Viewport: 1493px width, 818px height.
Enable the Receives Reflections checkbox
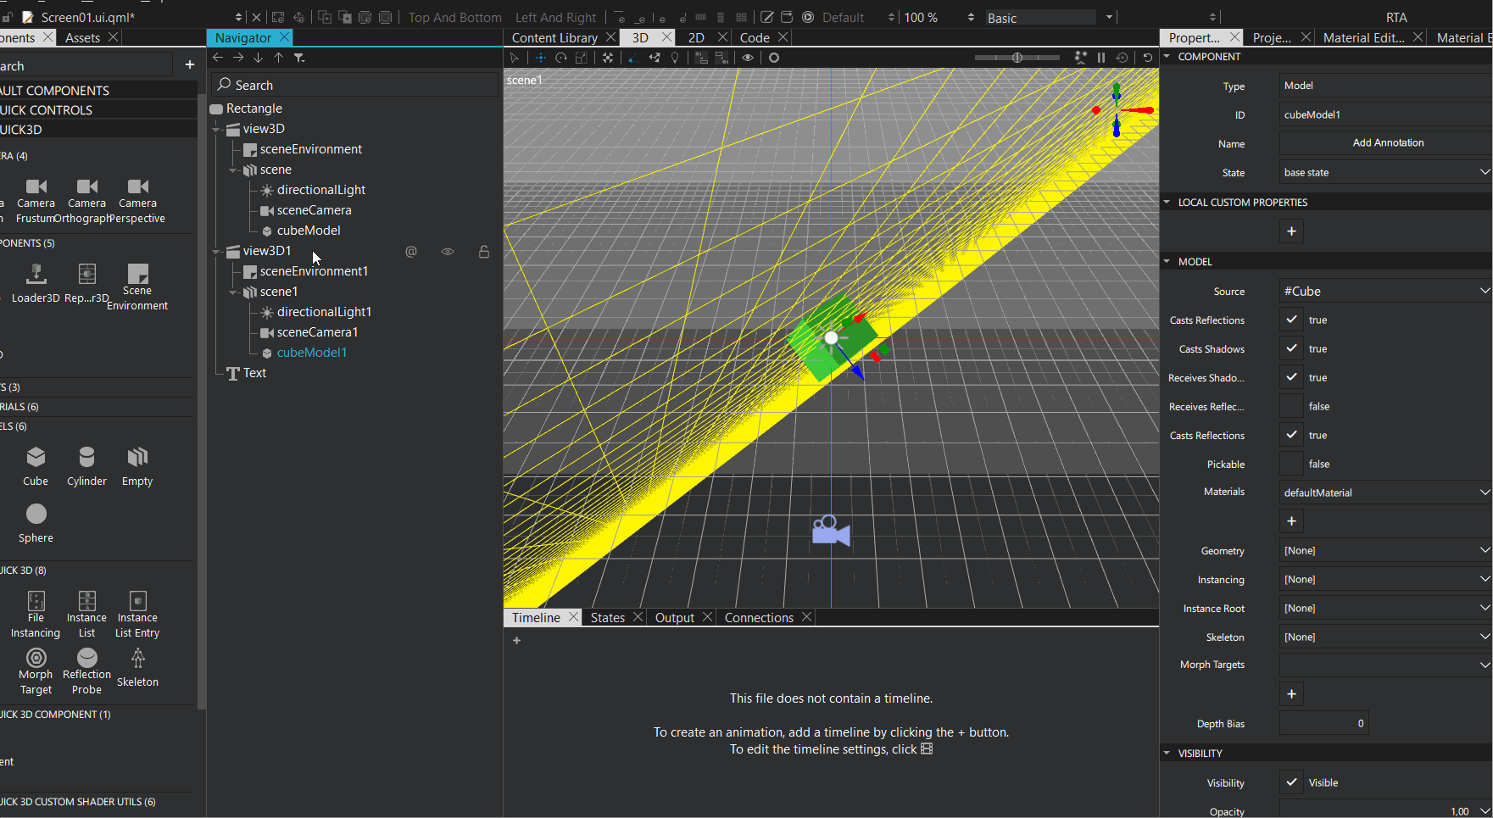1291,406
